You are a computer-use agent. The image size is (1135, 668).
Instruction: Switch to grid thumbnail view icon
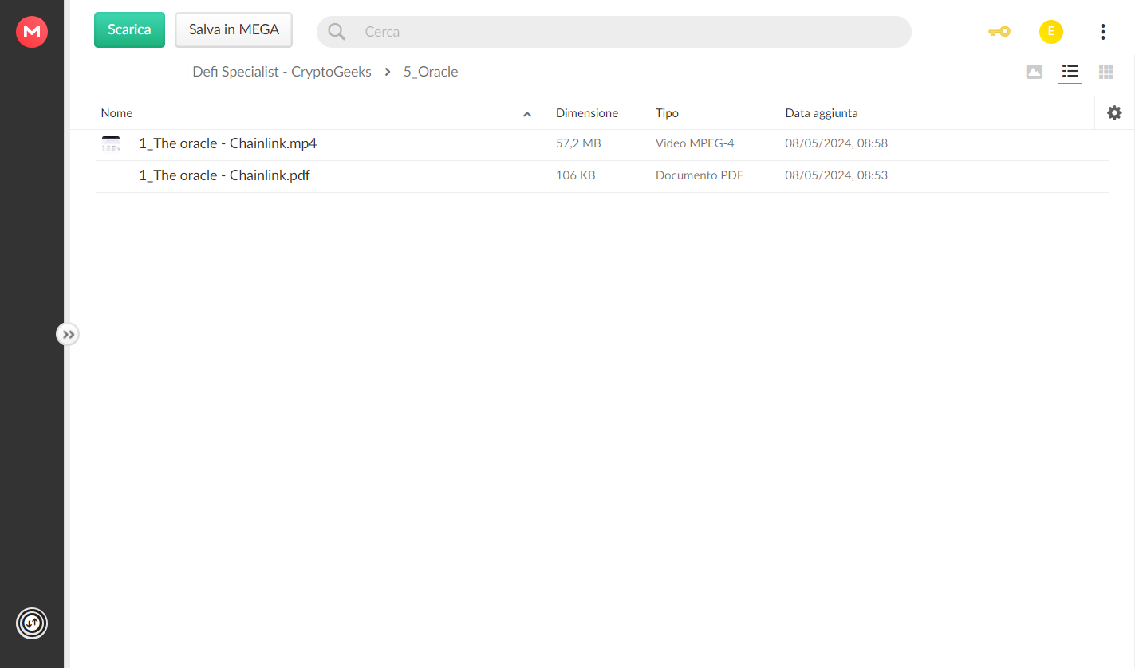[x=1106, y=72]
